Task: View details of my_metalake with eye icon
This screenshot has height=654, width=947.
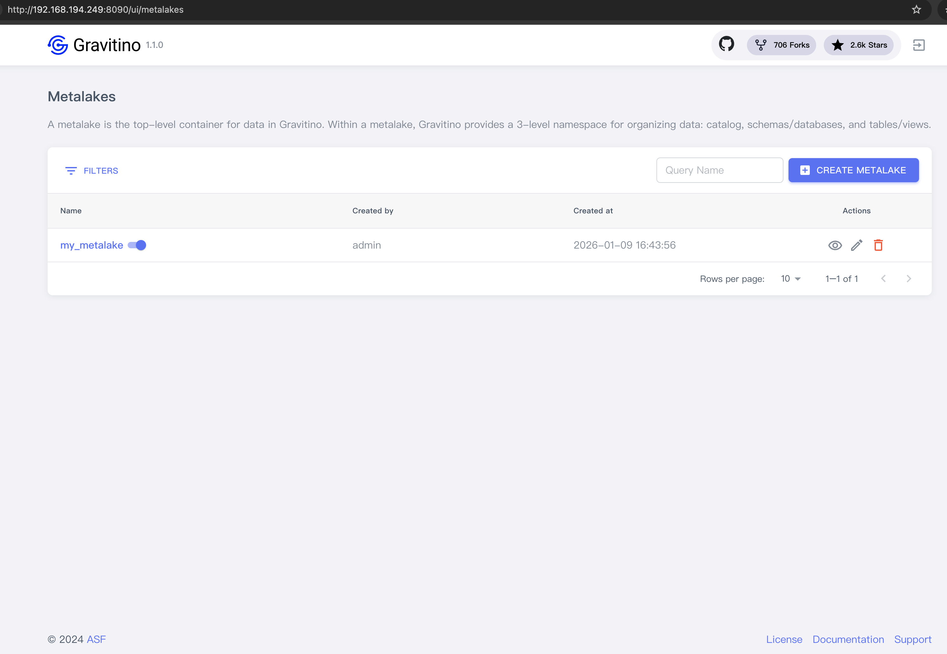Action: click(x=835, y=245)
